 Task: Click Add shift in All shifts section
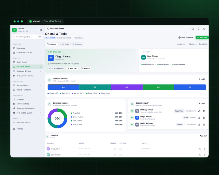[x=202, y=136]
